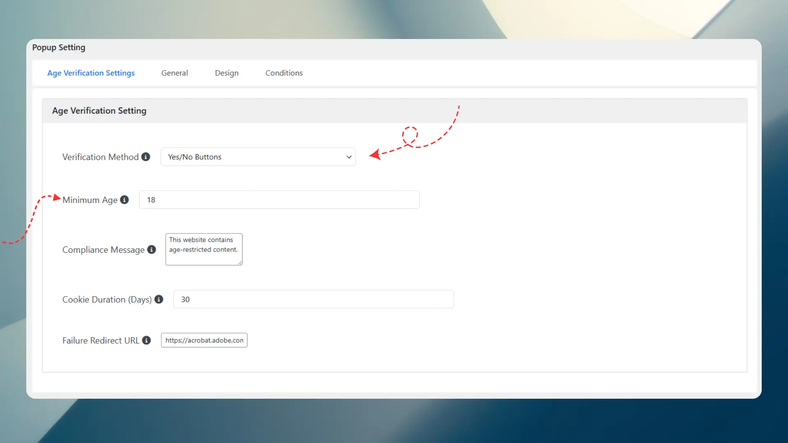View the Compliance Message info tooltip

(152, 249)
